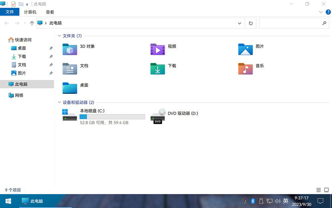
Task: Select 网络 in the sidebar
Action: pos(18,95)
